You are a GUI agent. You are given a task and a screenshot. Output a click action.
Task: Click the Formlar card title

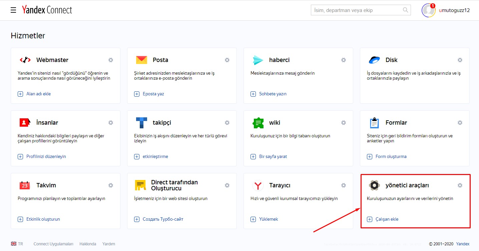coord(396,123)
